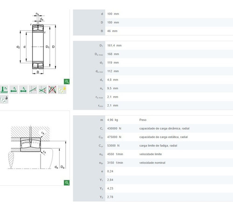Select the nominal speed 3150 1/min

[x=115, y=163]
